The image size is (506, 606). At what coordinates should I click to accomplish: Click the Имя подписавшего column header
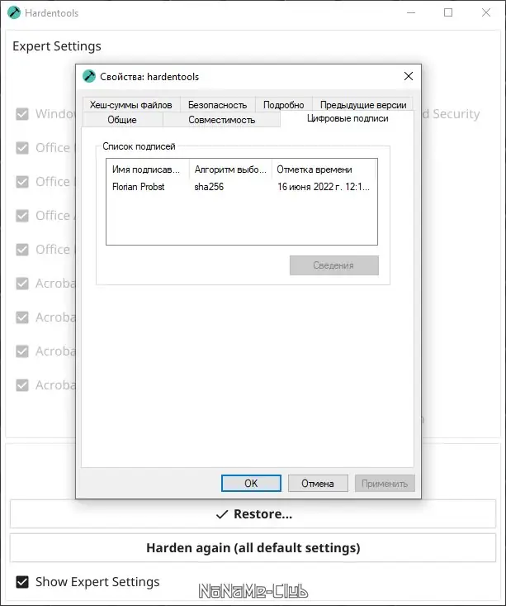point(148,169)
